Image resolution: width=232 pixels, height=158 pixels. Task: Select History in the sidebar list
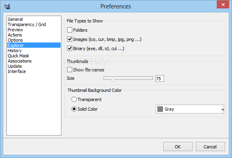[x=14, y=51]
